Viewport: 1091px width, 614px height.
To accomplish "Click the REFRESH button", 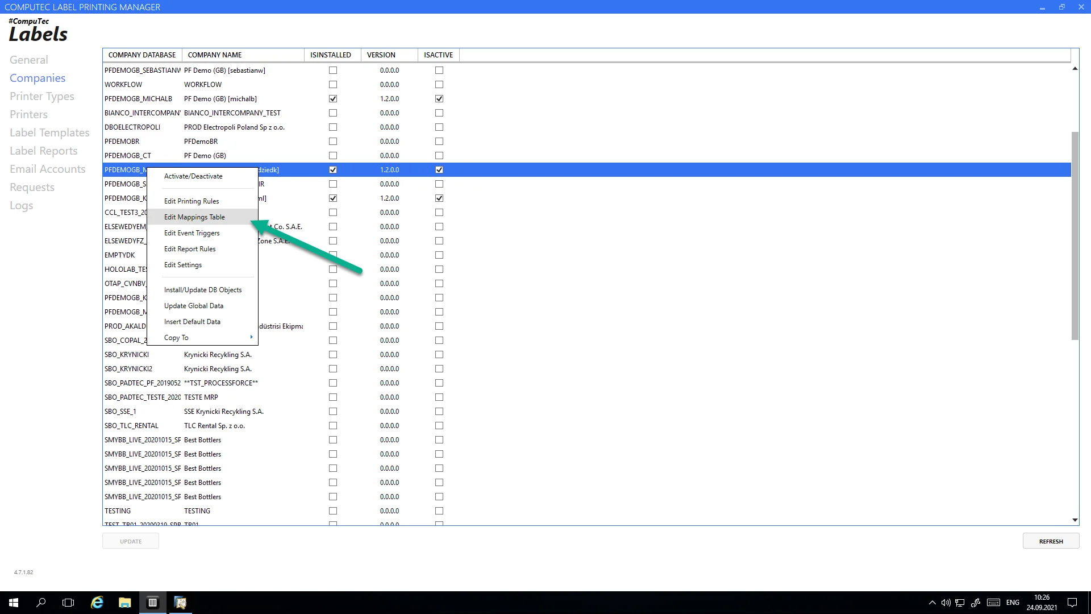I will pos(1051,541).
